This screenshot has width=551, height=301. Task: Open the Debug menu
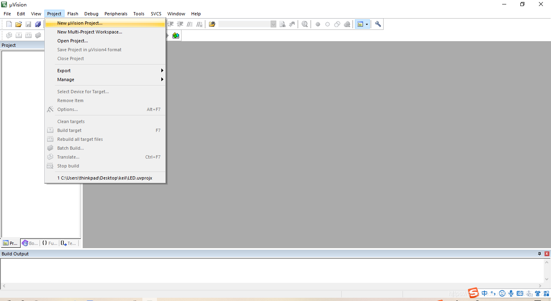tap(92, 14)
